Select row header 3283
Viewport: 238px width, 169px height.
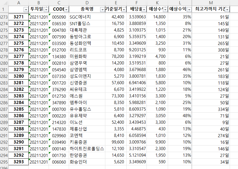[x=4, y=83]
